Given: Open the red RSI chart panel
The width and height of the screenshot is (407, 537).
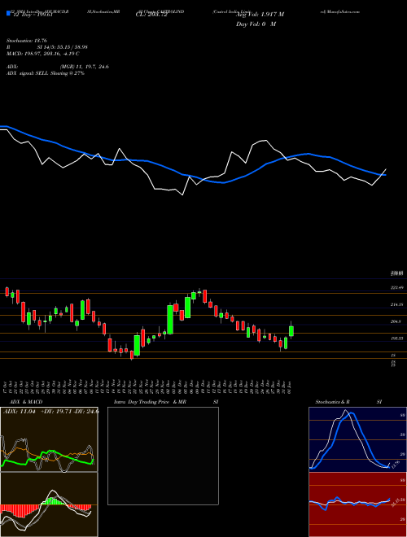Looking at the screenshot, I should pyautogui.click(x=357, y=504).
